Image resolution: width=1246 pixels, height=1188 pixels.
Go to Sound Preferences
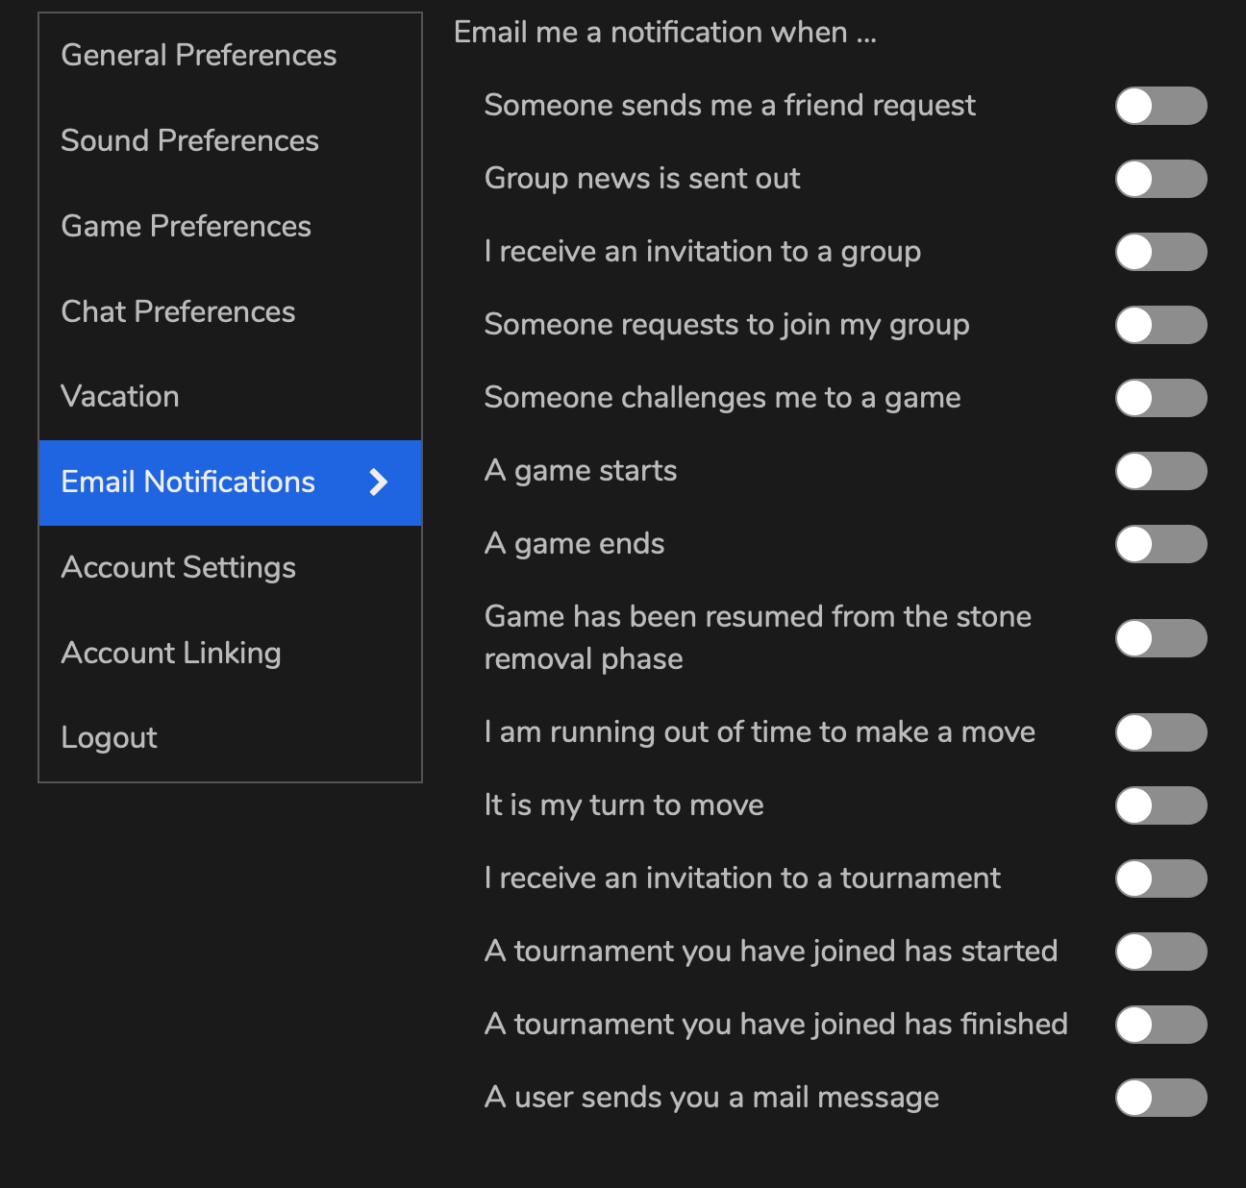coord(190,141)
